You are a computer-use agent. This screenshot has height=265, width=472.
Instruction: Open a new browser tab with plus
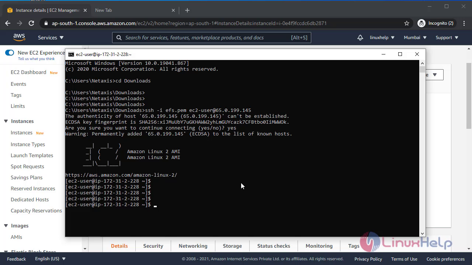click(x=187, y=10)
